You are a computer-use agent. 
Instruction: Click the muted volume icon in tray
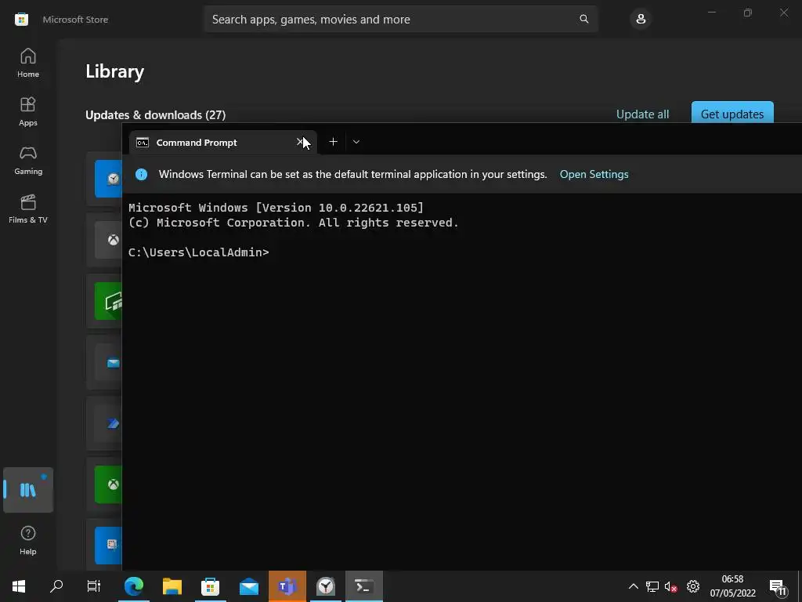[670, 586]
